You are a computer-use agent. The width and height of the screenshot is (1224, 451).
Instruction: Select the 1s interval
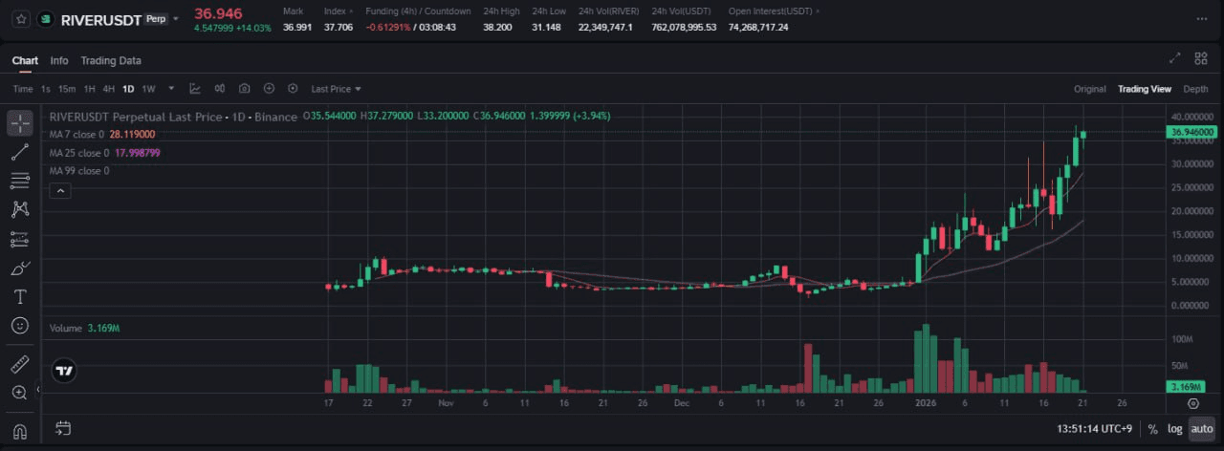click(x=45, y=89)
